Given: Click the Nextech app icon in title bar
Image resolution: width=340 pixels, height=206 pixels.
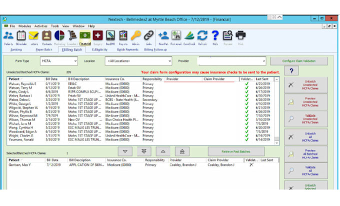Looking at the screenshot, I should [5, 19].
